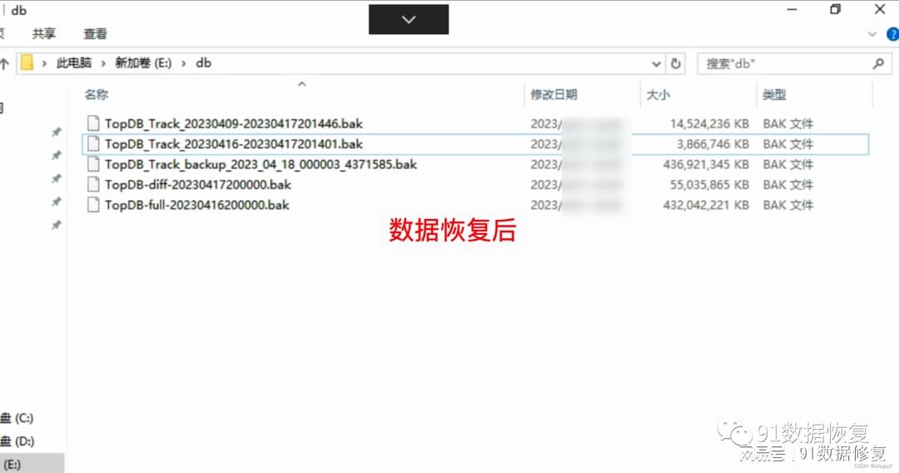The image size is (899, 473).
Task: Click the folder icon in address bar
Action: tap(27, 63)
